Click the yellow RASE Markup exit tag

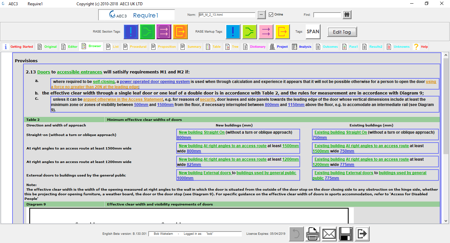pos(283,32)
